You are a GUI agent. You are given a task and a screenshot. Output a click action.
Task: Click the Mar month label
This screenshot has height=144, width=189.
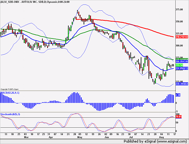[26, 137]
